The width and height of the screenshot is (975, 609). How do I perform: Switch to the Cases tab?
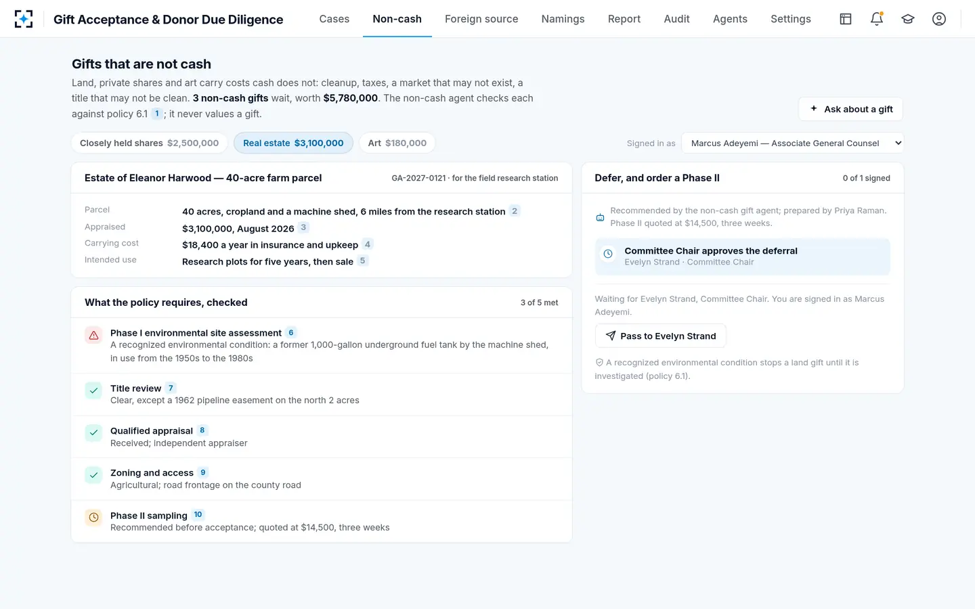coord(334,19)
